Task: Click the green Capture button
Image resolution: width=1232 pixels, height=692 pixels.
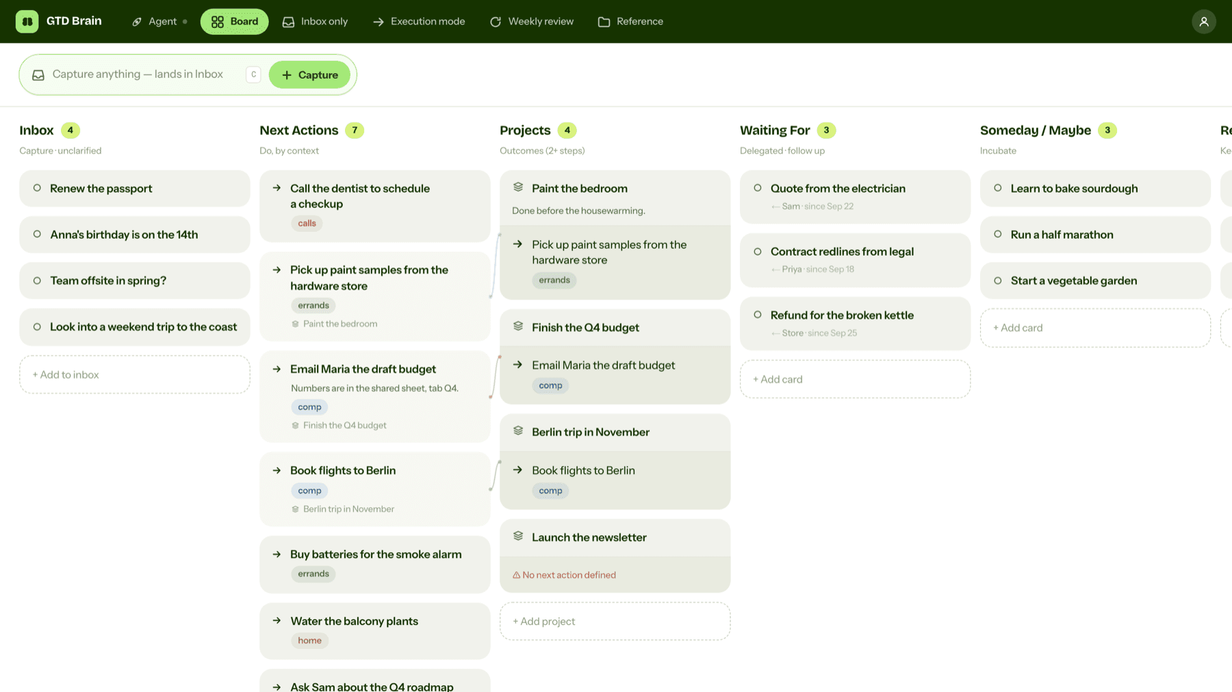Action: point(309,75)
